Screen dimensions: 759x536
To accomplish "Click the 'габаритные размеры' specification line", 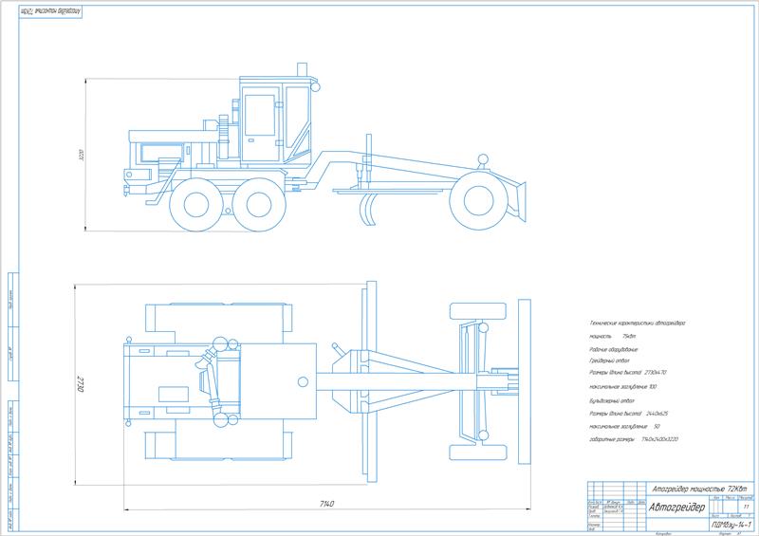I will pyautogui.click(x=633, y=439).
